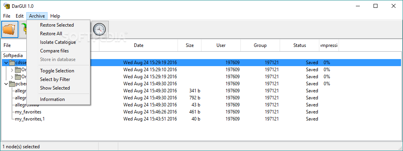Screen dimensions: 403x151
Task: Open the Help menu
Action: [55, 16]
